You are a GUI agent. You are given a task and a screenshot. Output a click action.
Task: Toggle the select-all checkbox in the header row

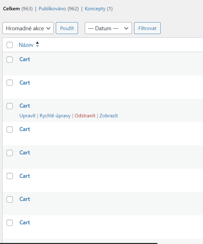[10, 45]
